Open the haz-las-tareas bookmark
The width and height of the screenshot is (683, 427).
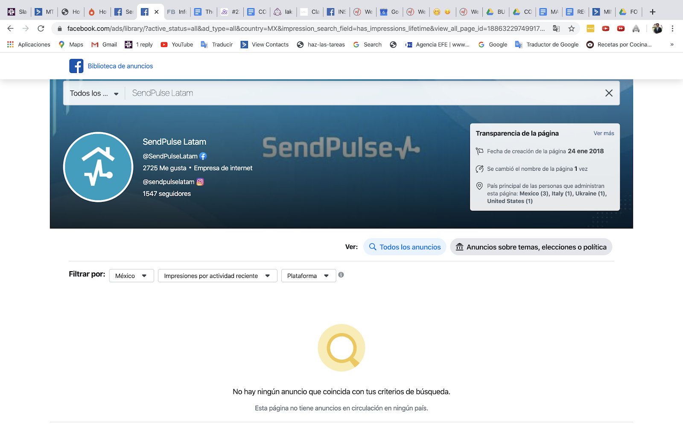click(321, 44)
